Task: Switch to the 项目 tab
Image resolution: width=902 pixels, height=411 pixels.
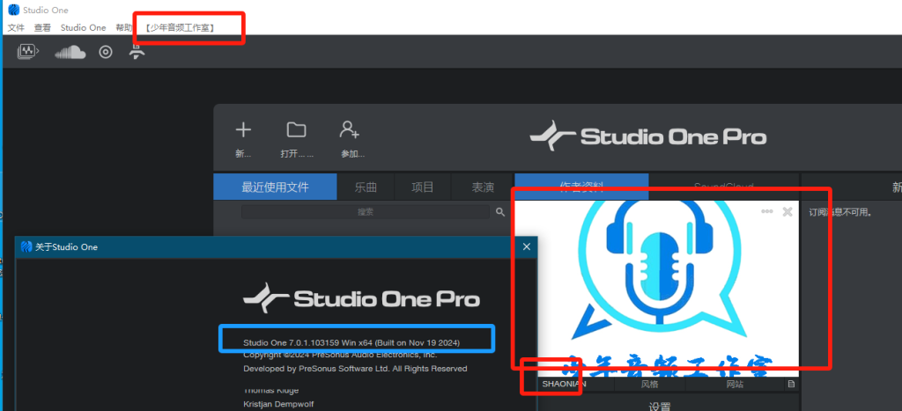Action: coord(423,187)
